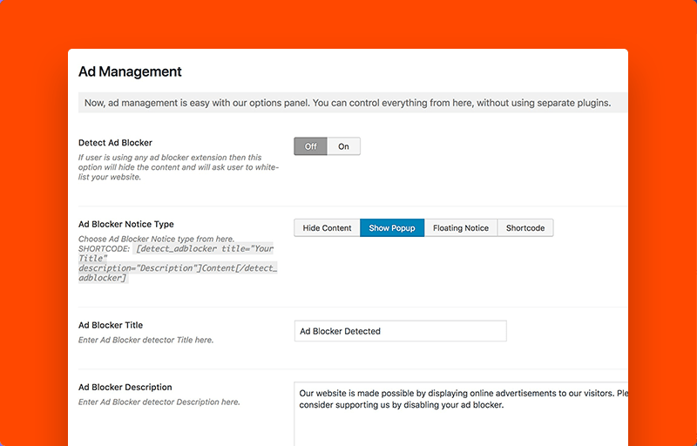Screen dimensions: 697x446
Task: Click the 'If user is using any ad blocker' hint
Action: [179, 167]
